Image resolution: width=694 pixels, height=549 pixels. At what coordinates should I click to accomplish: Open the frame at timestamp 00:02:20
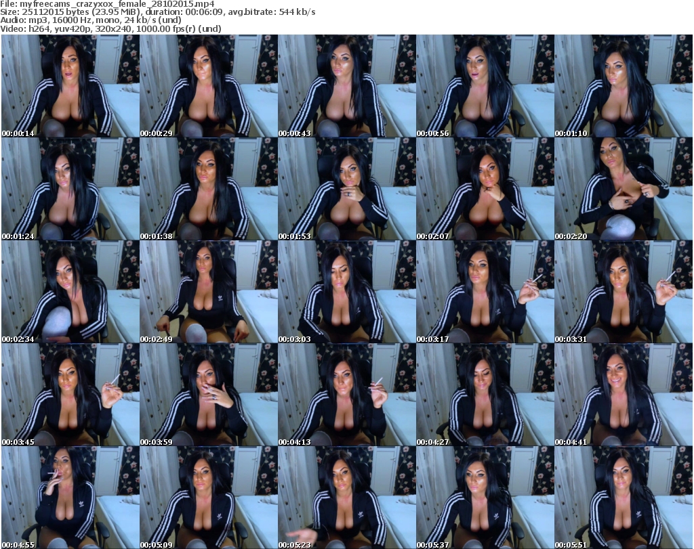point(624,189)
